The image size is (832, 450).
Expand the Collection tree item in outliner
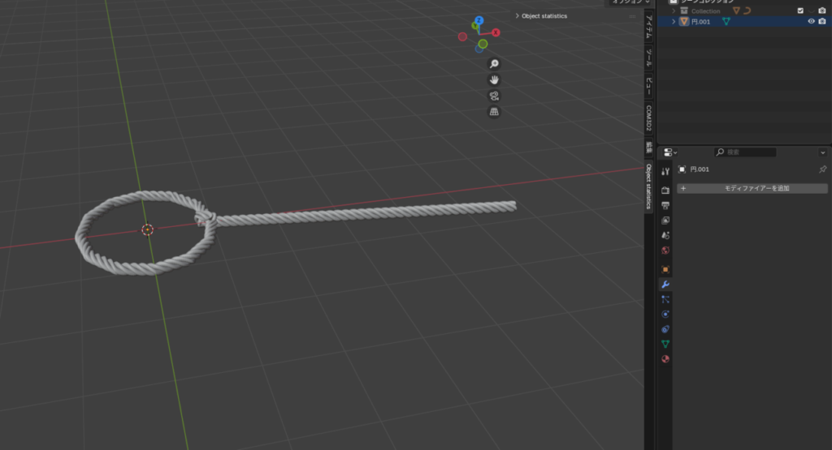pos(674,11)
